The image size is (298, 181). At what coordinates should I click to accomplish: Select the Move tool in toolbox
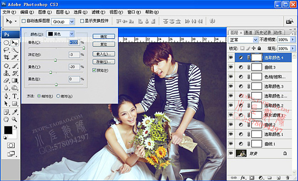tap(15, 43)
